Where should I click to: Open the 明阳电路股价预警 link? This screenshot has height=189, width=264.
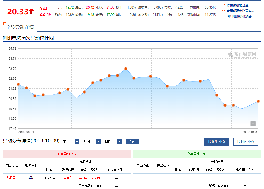[239, 16]
